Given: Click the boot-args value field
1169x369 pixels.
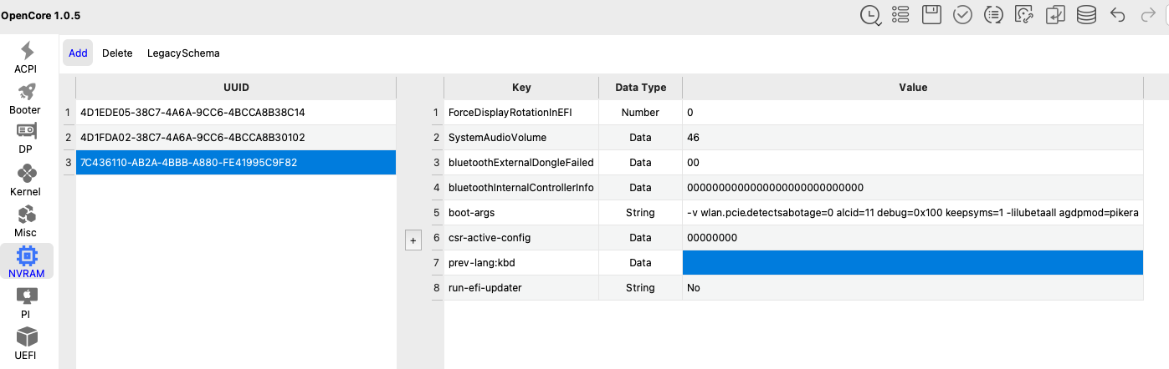Looking at the screenshot, I should point(912,213).
